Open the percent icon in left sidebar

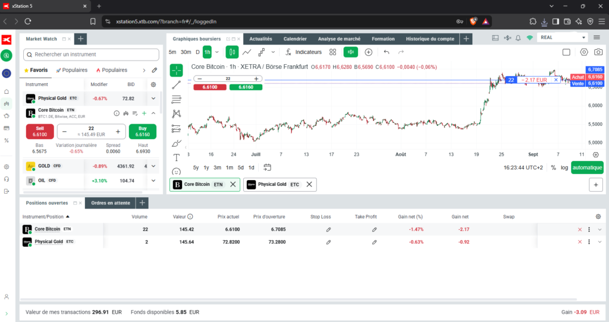6,140
